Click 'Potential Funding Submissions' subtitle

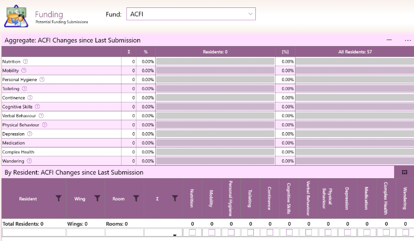coord(62,22)
